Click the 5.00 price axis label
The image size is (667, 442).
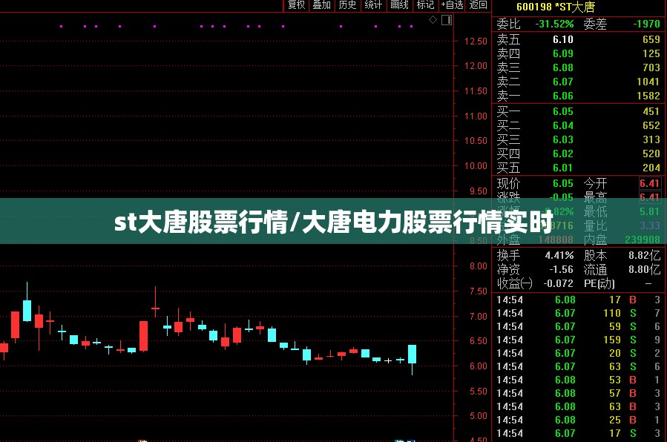tap(478, 415)
